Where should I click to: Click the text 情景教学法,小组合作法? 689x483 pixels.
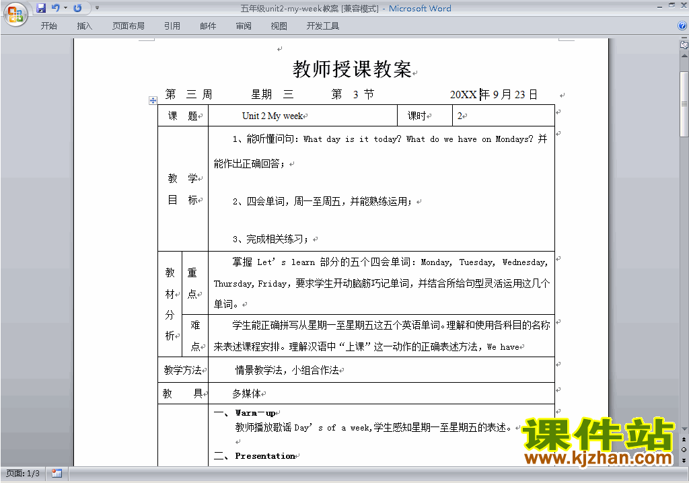pyautogui.click(x=287, y=371)
